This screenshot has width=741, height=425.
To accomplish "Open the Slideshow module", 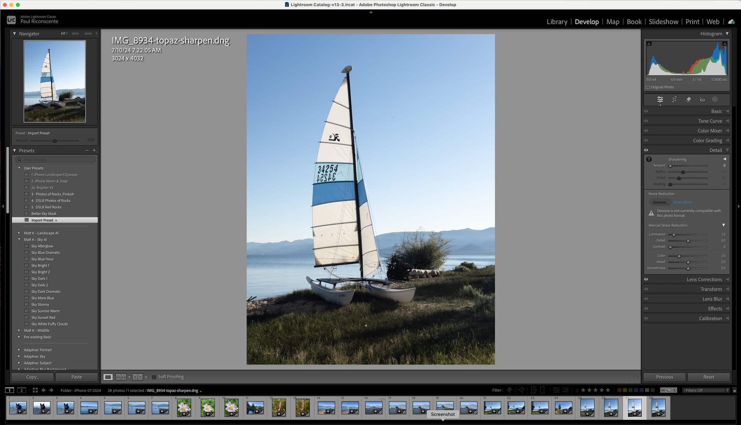I will [663, 22].
